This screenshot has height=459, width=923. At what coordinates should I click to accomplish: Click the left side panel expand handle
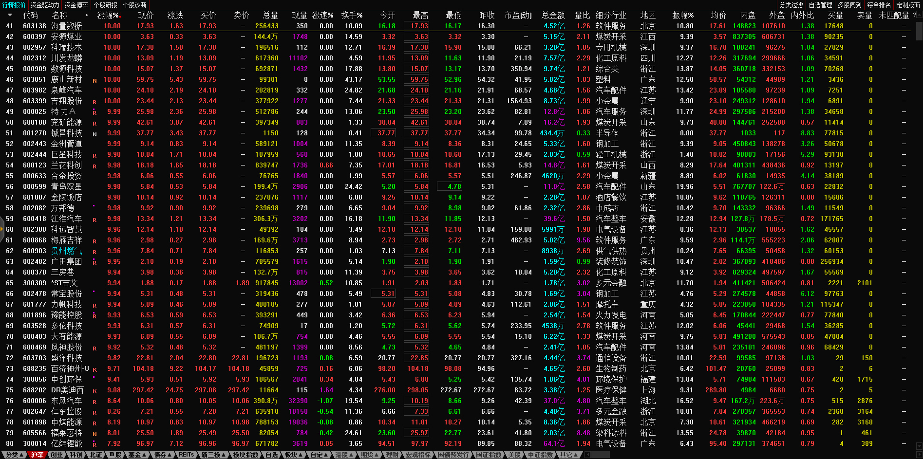2,229
